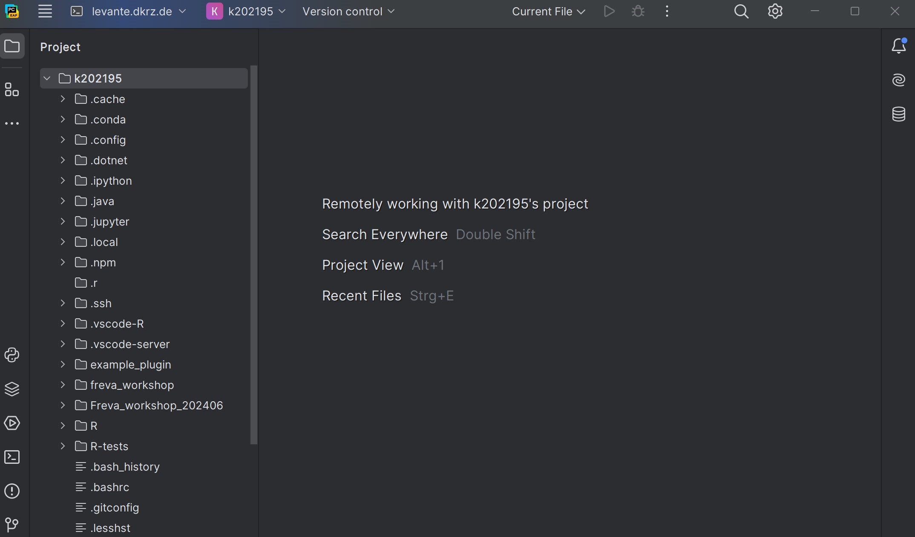This screenshot has height=537, width=915.
Task: Open the Python Packages tool window
Action: coord(12,389)
